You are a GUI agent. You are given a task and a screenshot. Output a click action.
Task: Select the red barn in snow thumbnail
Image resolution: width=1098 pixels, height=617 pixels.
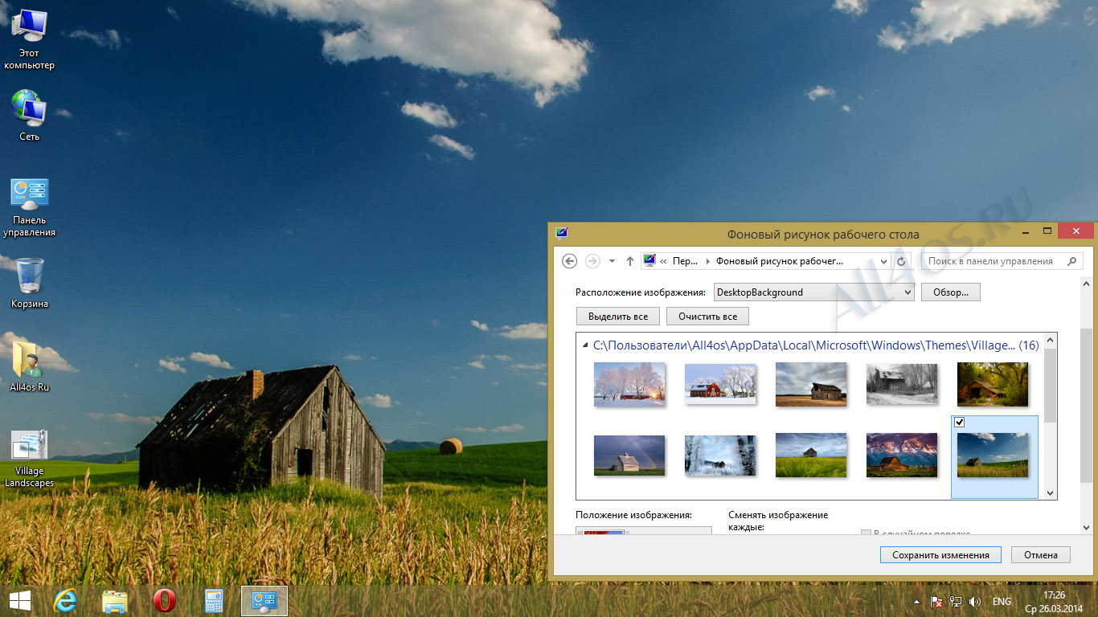click(720, 384)
